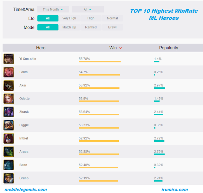Click the Argus hero name
203x193 pixels.
click(24, 152)
